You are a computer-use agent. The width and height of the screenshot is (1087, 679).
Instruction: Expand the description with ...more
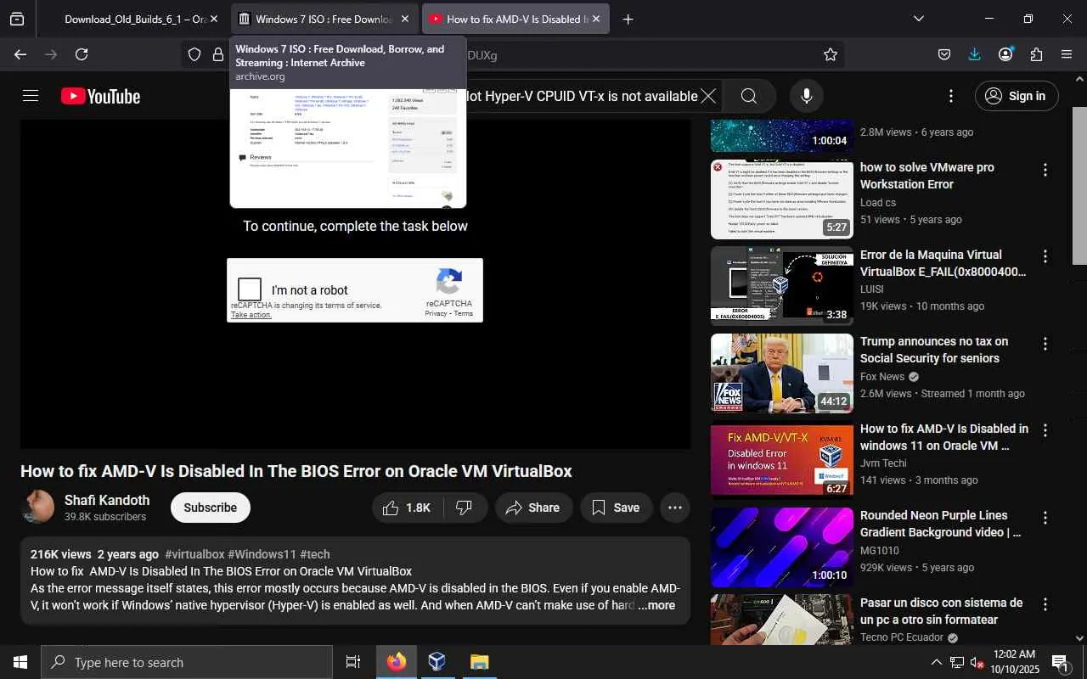point(656,605)
